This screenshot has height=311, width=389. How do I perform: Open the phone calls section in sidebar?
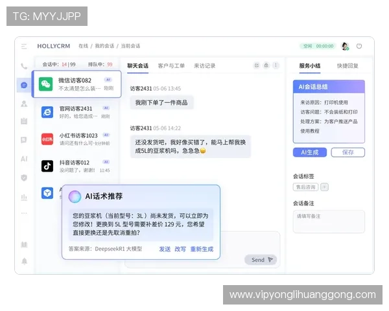click(24, 66)
